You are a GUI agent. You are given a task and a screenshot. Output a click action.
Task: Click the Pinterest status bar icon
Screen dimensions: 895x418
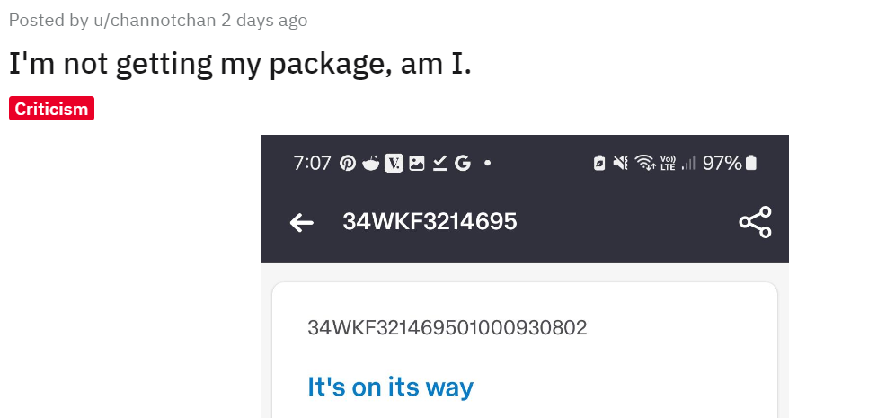tap(347, 164)
